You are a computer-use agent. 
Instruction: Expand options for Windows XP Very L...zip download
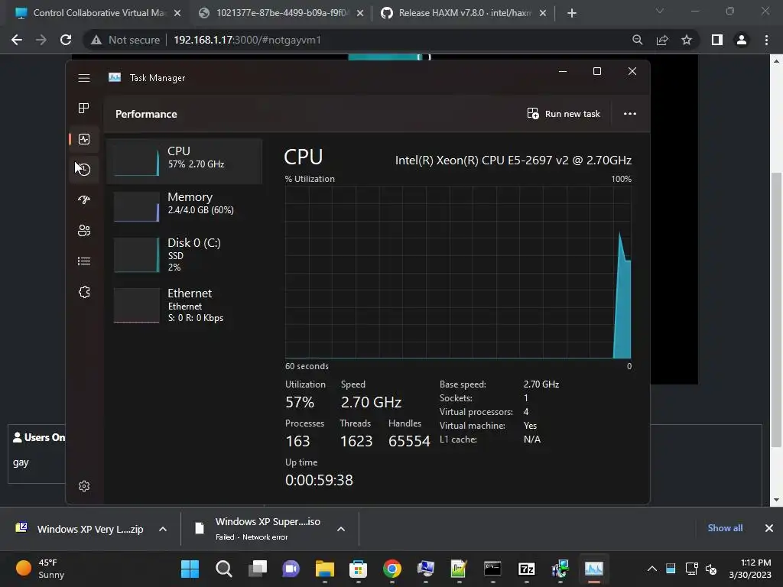coord(163,529)
